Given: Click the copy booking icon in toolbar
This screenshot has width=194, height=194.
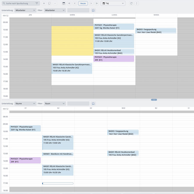Looking at the screenshot, I should point(49,3).
